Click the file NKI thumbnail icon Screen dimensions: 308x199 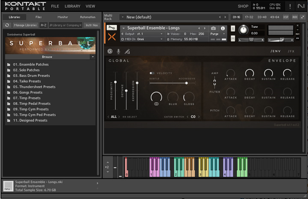click(8, 186)
